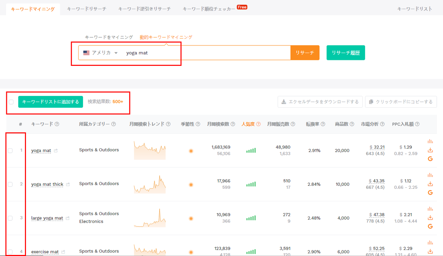Select 動的キーワードマイニング mode
Viewport: 443px width, 256px height.
point(166,37)
